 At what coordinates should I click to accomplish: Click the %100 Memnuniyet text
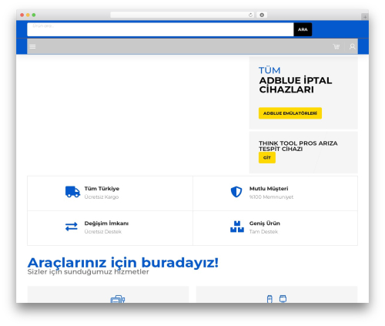pyautogui.click(x=271, y=197)
